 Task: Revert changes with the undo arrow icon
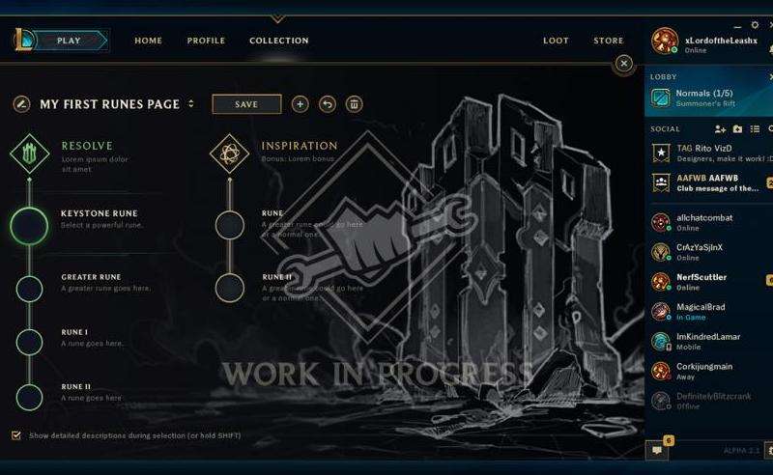pyautogui.click(x=328, y=104)
